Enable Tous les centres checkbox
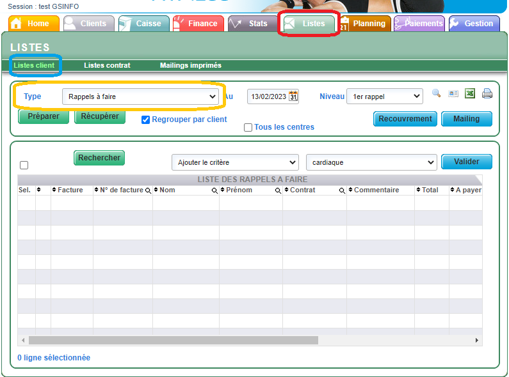The width and height of the screenshot is (509, 377). click(248, 127)
